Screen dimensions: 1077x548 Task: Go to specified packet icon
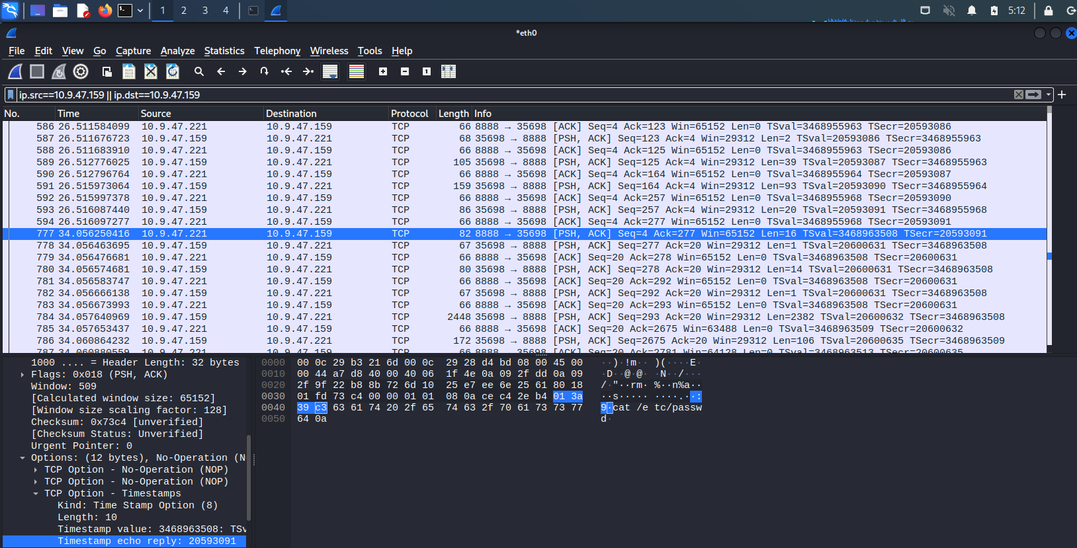(265, 71)
